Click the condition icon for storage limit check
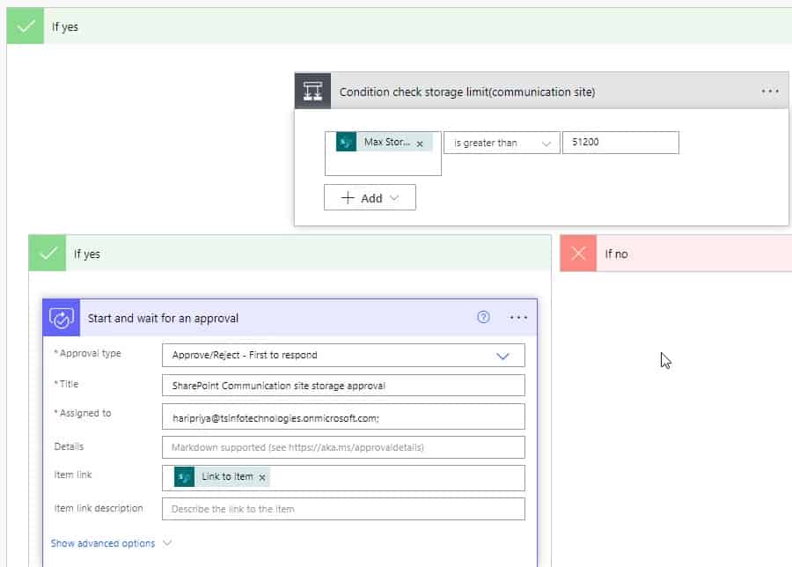This screenshot has height=567, width=792. click(312, 92)
